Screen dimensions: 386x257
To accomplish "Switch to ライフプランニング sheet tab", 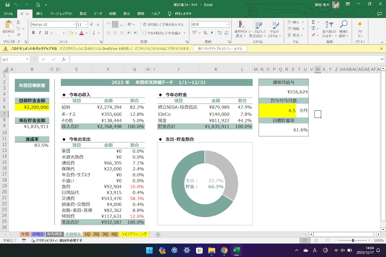I will pyautogui.click(x=134, y=234).
